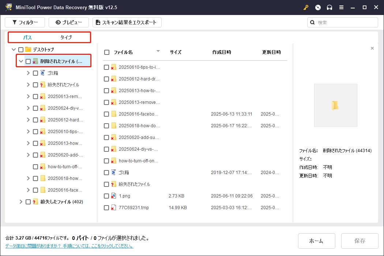This screenshot has height=256, width=384.
Task: Expand the 紛失されたファイル tree node
Action: [x=28, y=84]
